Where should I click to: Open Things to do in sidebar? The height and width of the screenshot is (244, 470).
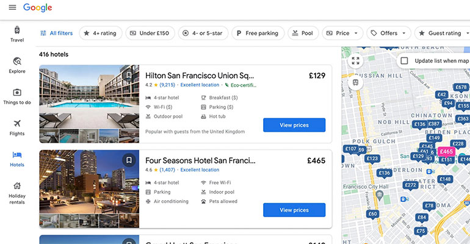[x=17, y=96]
